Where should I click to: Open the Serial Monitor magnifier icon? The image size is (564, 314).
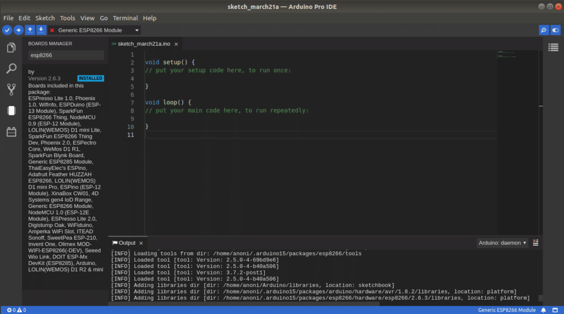pos(543,30)
